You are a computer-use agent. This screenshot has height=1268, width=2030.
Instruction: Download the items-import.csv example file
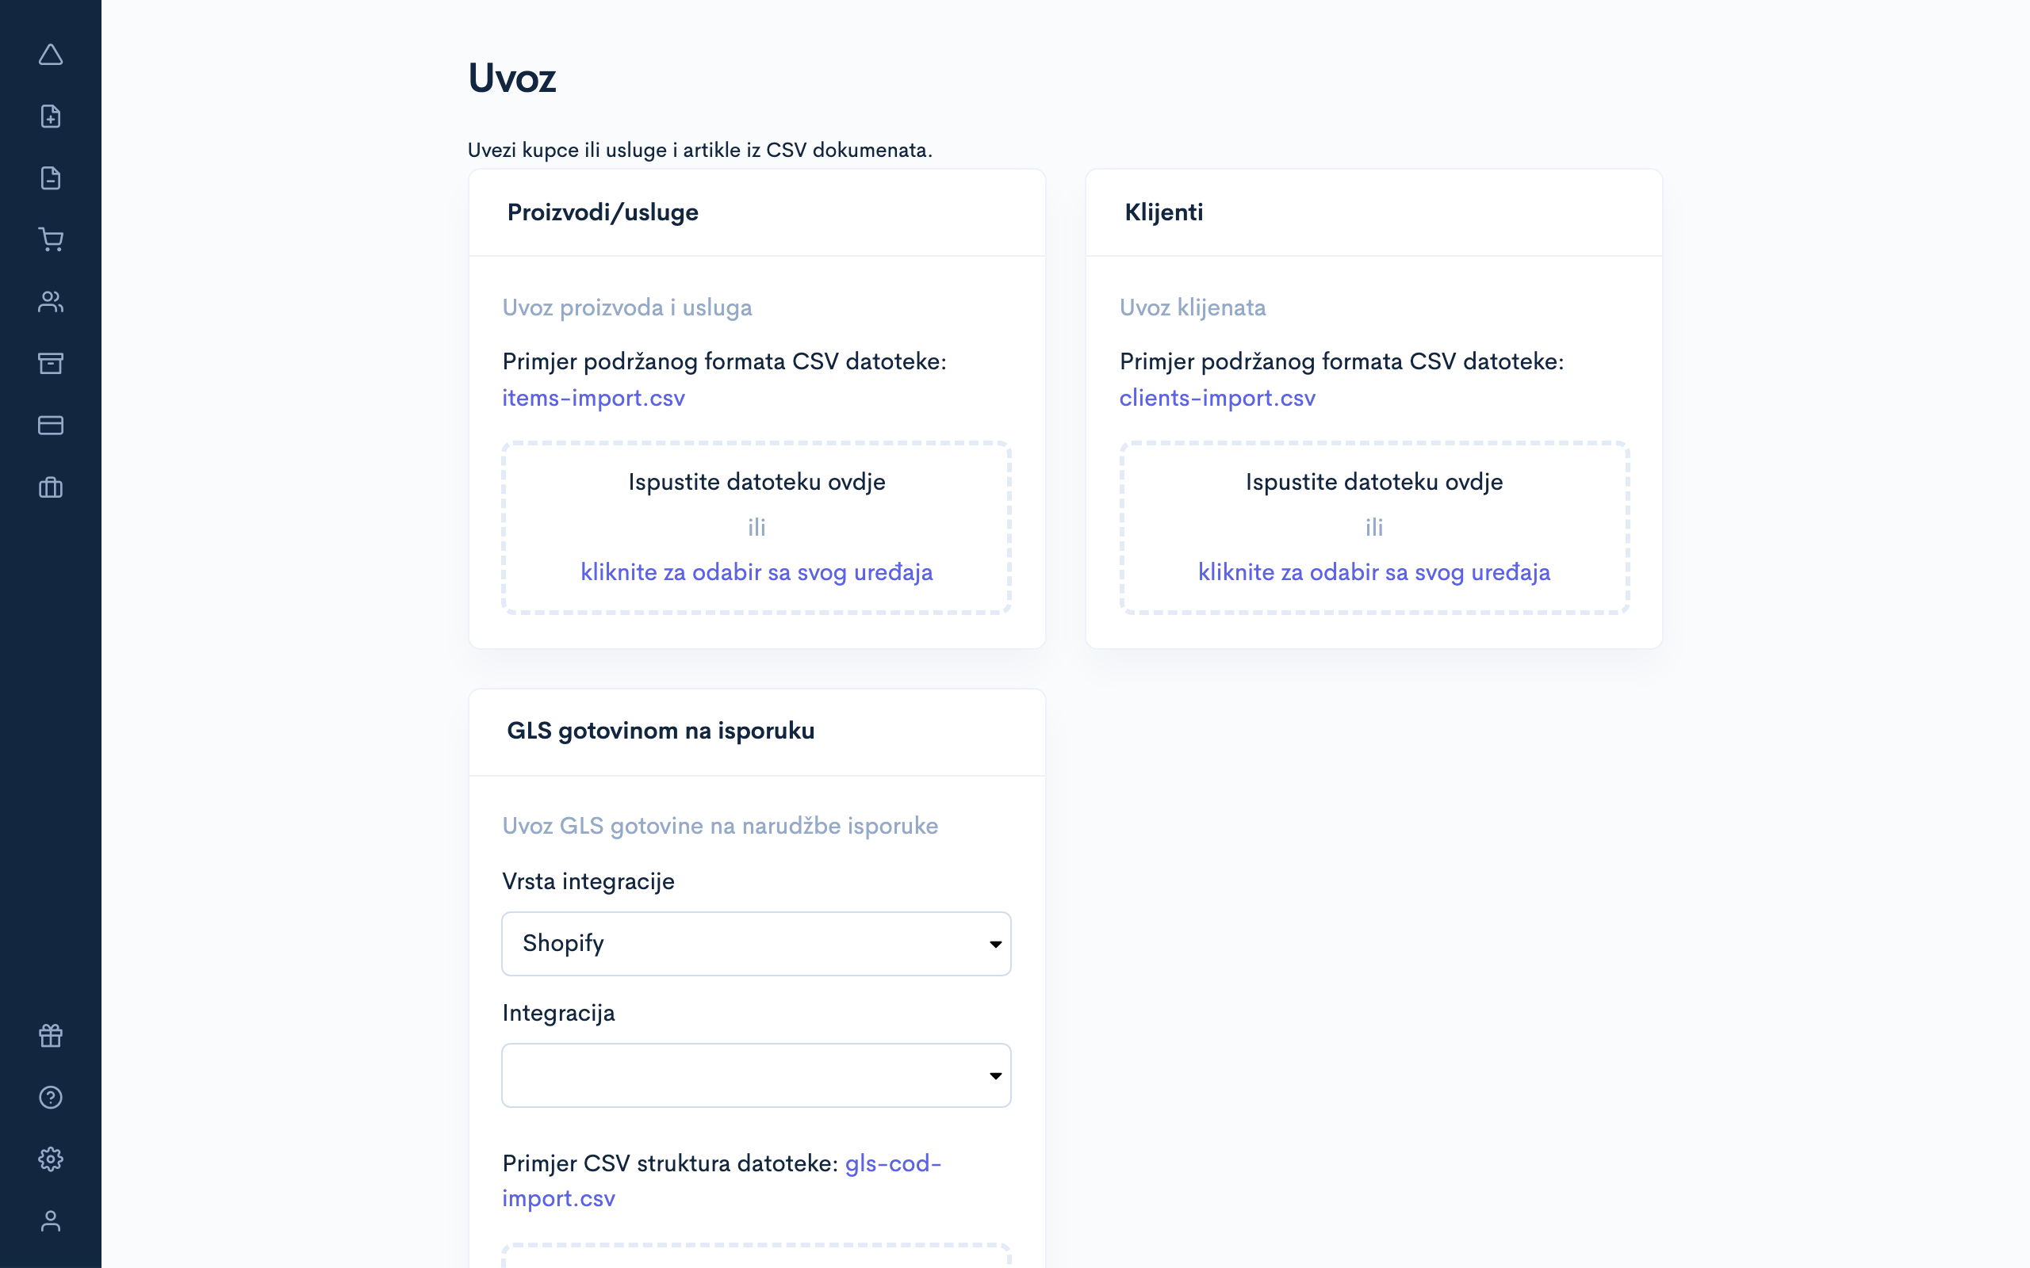click(593, 399)
